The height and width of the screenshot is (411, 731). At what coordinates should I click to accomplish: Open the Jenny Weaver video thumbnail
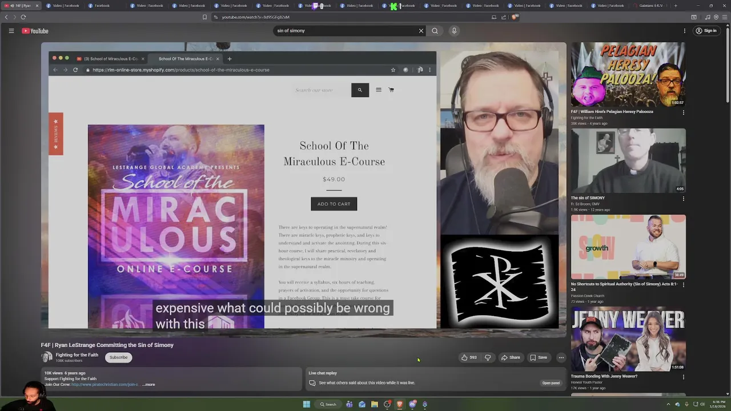coord(628,339)
